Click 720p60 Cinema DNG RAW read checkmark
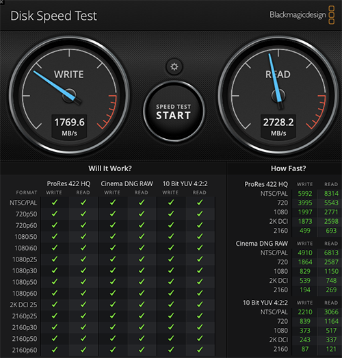The height and width of the screenshot is (358, 342). pyautogui.click(x=142, y=225)
